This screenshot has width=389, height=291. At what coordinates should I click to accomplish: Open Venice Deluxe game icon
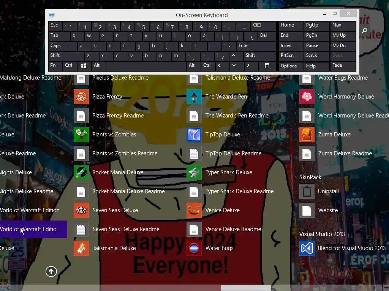point(194,210)
